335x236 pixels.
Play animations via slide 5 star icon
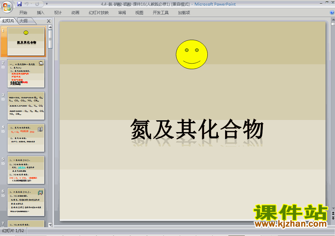(x=3, y=164)
